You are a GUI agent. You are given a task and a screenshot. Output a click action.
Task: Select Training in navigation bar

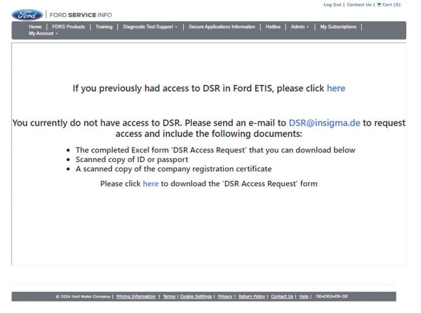tap(104, 27)
